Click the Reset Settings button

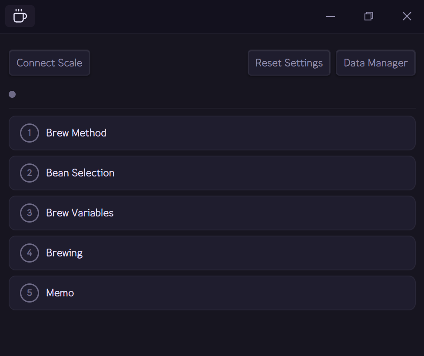pyautogui.click(x=289, y=63)
